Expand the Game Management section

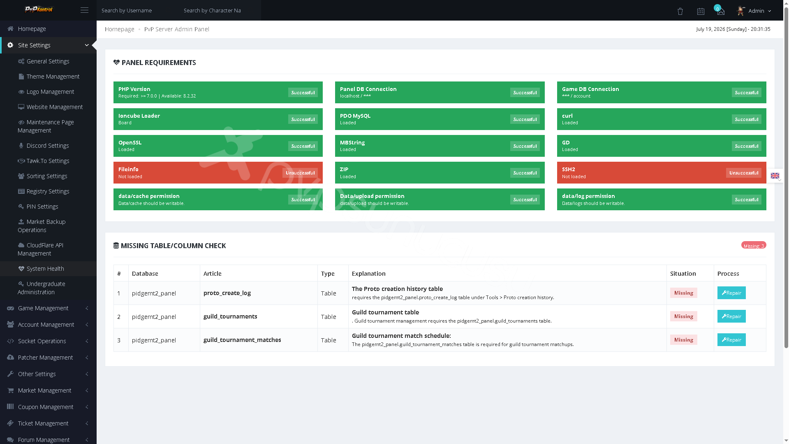click(48, 308)
